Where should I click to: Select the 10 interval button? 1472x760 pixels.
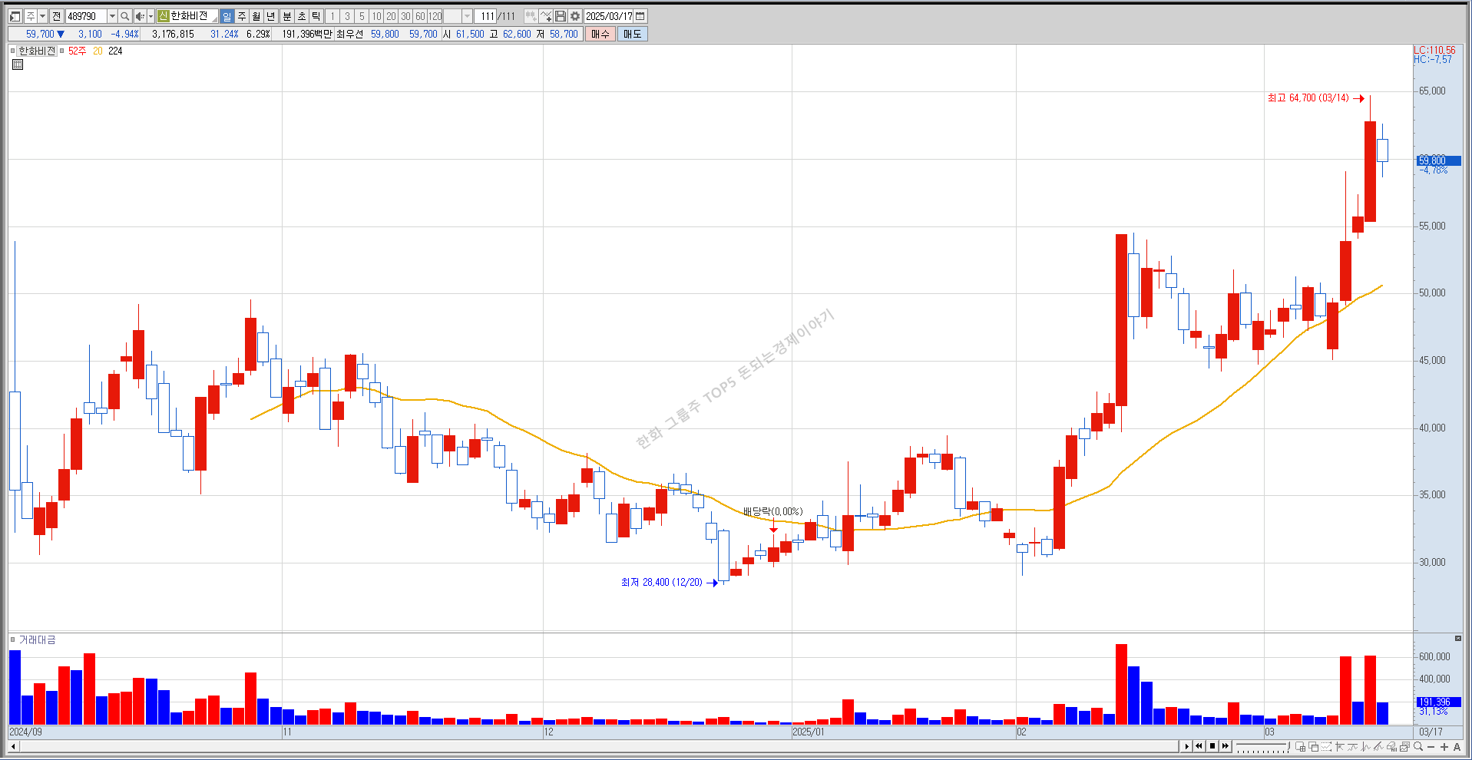(x=376, y=16)
